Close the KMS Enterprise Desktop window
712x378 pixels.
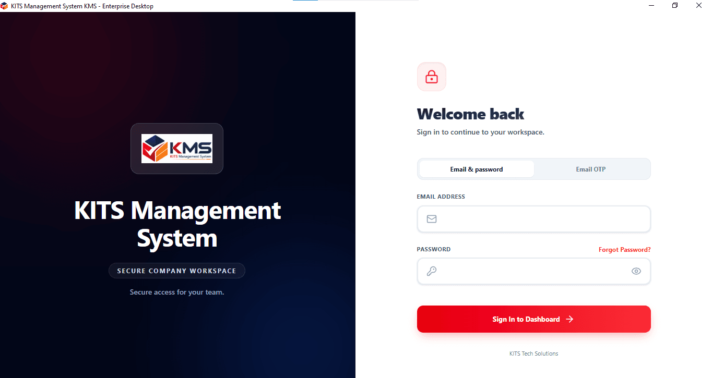[x=699, y=5]
